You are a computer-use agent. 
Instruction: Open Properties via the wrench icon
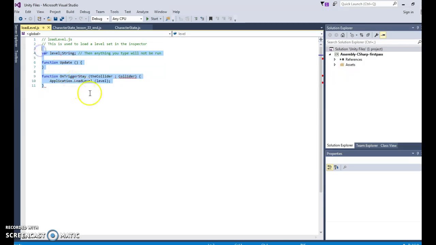point(376,35)
